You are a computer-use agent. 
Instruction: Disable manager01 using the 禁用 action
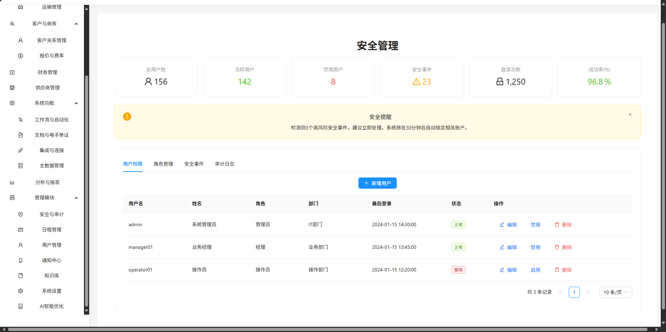[535, 247]
